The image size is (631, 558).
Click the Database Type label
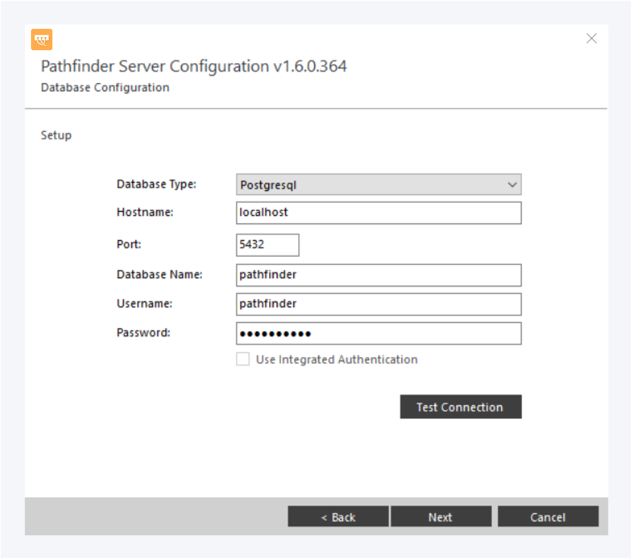[x=156, y=184]
